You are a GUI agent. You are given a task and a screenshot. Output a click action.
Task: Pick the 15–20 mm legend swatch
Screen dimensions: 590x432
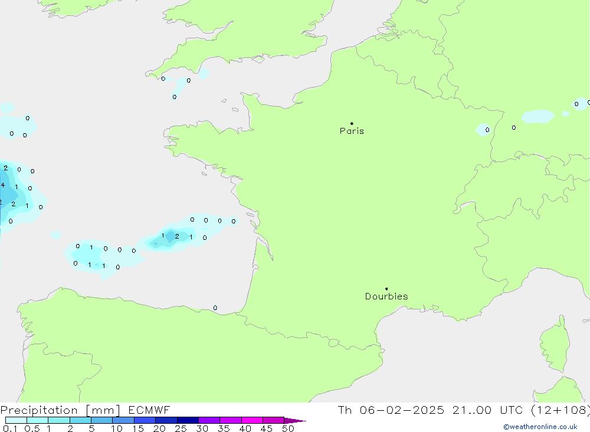click(x=145, y=420)
